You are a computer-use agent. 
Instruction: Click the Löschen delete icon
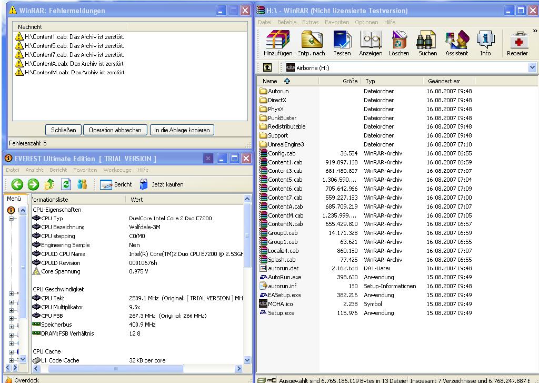click(398, 42)
